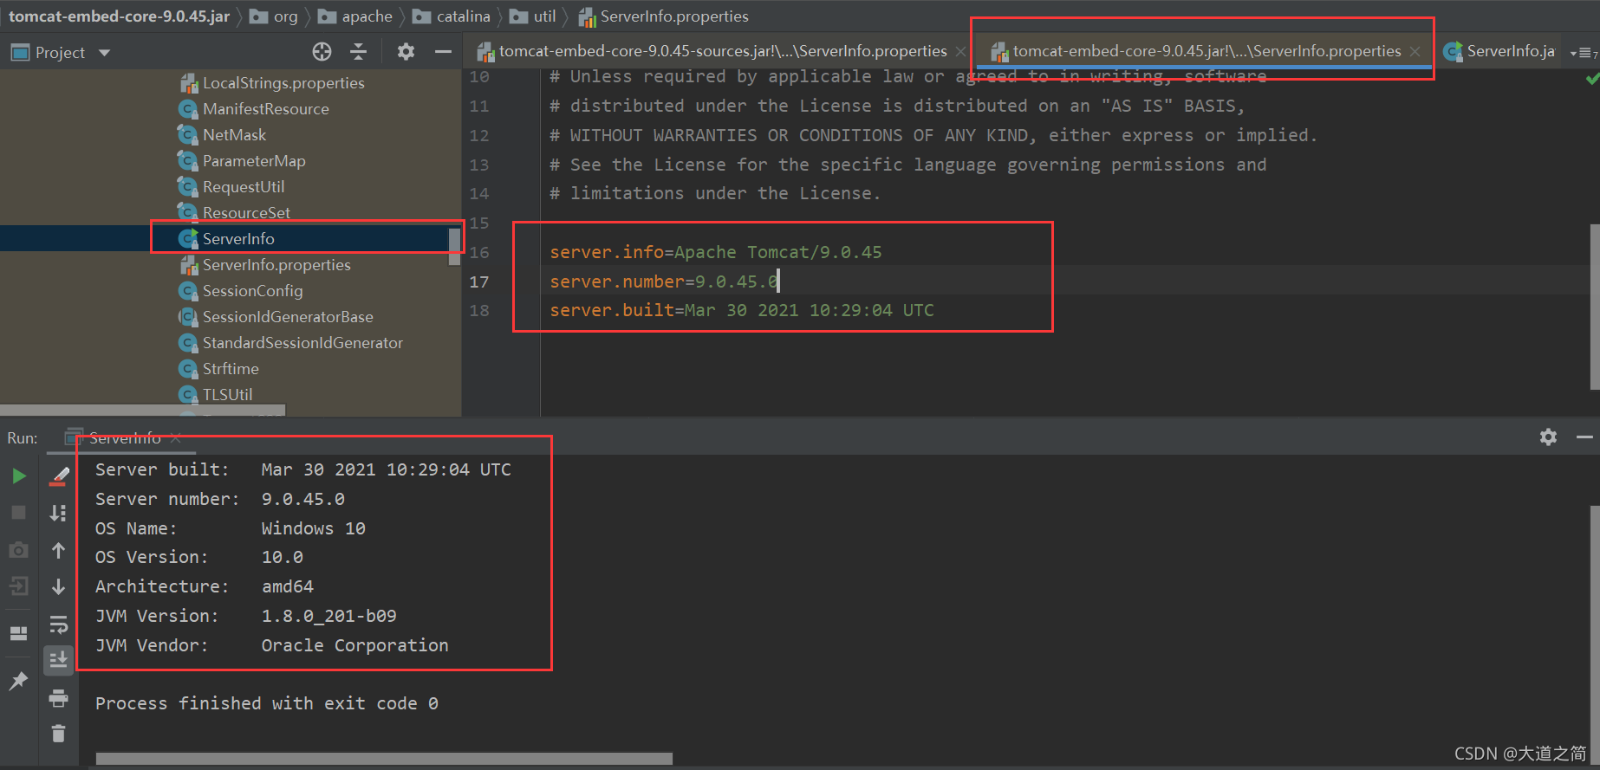Image resolution: width=1600 pixels, height=770 pixels.
Task: Select ServerInfo.properties file in tree
Action: pyautogui.click(x=265, y=265)
